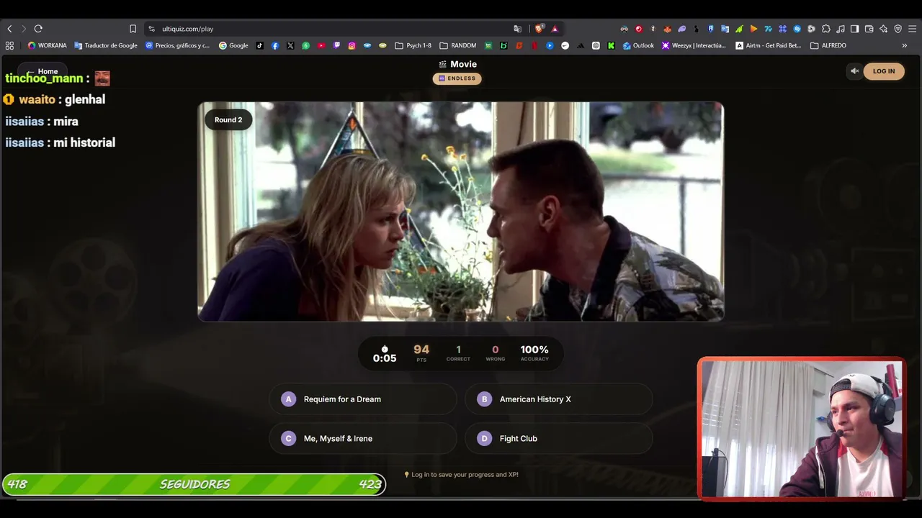Open the Netflix bookmark icon
The height and width of the screenshot is (518, 922).
click(x=534, y=45)
